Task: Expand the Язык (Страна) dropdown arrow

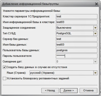Action: click(95, 73)
